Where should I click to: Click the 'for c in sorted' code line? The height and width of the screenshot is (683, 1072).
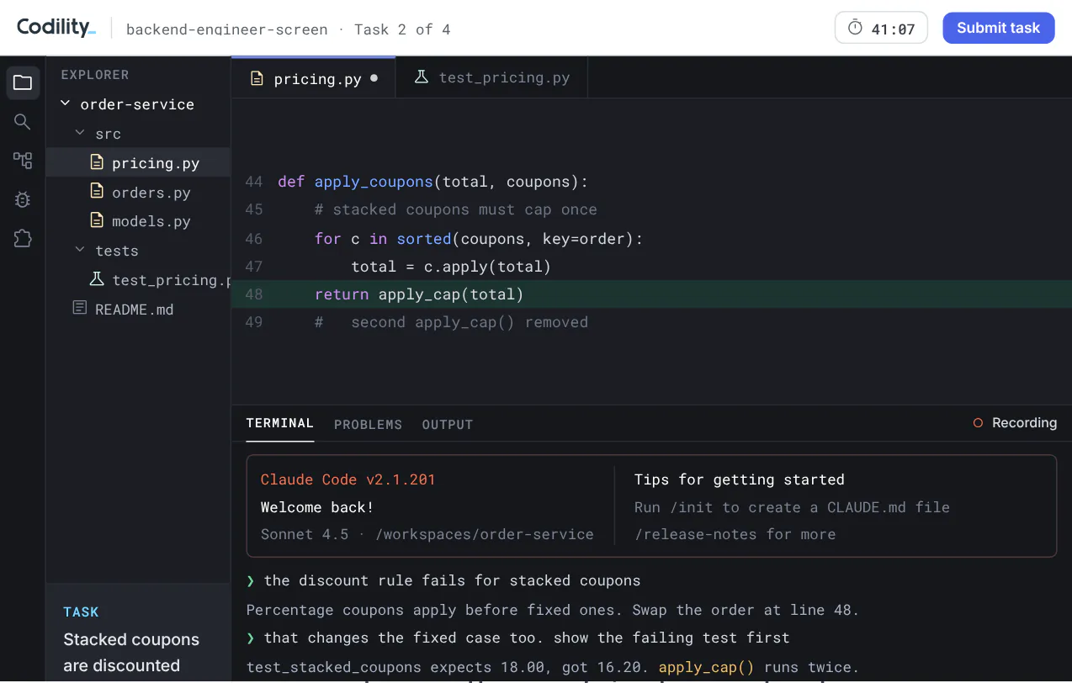479,239
